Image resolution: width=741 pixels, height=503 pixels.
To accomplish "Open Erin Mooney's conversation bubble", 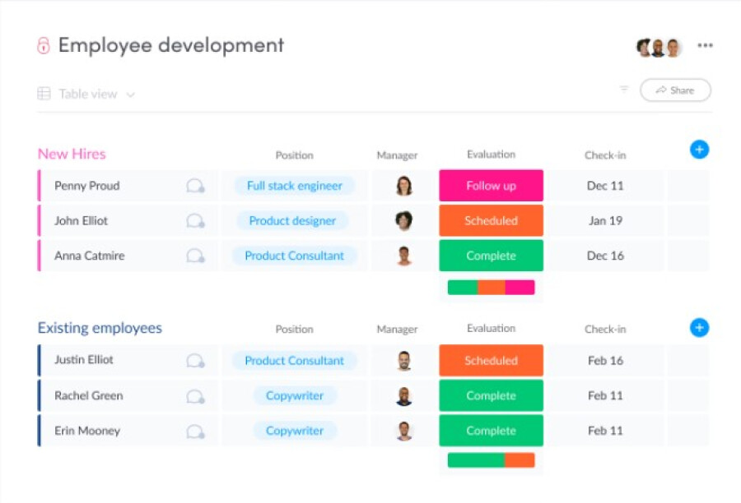I will pyautogui.click(x=195, y=431).
